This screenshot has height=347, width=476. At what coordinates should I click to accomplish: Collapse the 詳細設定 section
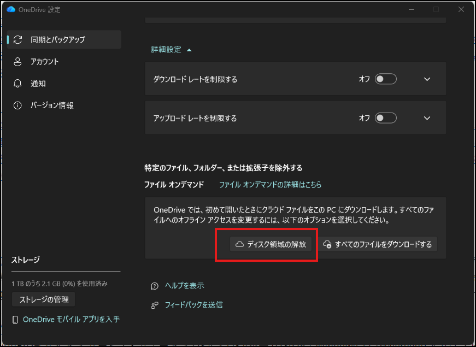point(171,50)
